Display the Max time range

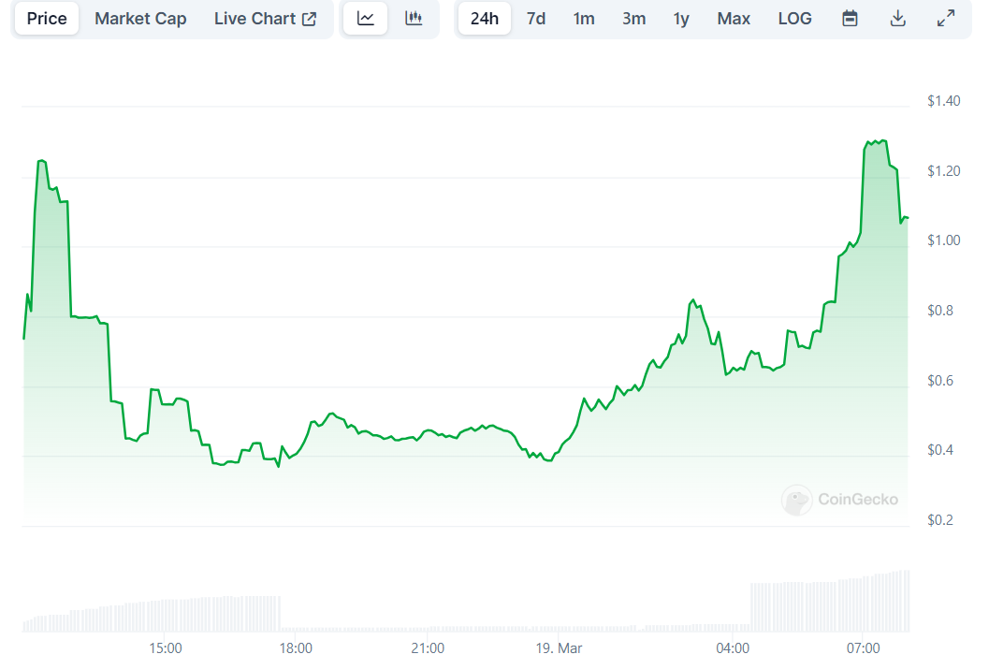click(734, 19)
